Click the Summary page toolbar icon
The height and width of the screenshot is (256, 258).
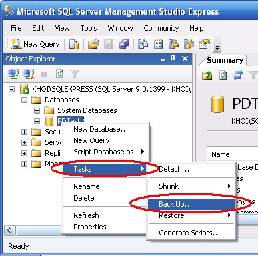coord(158,44)
